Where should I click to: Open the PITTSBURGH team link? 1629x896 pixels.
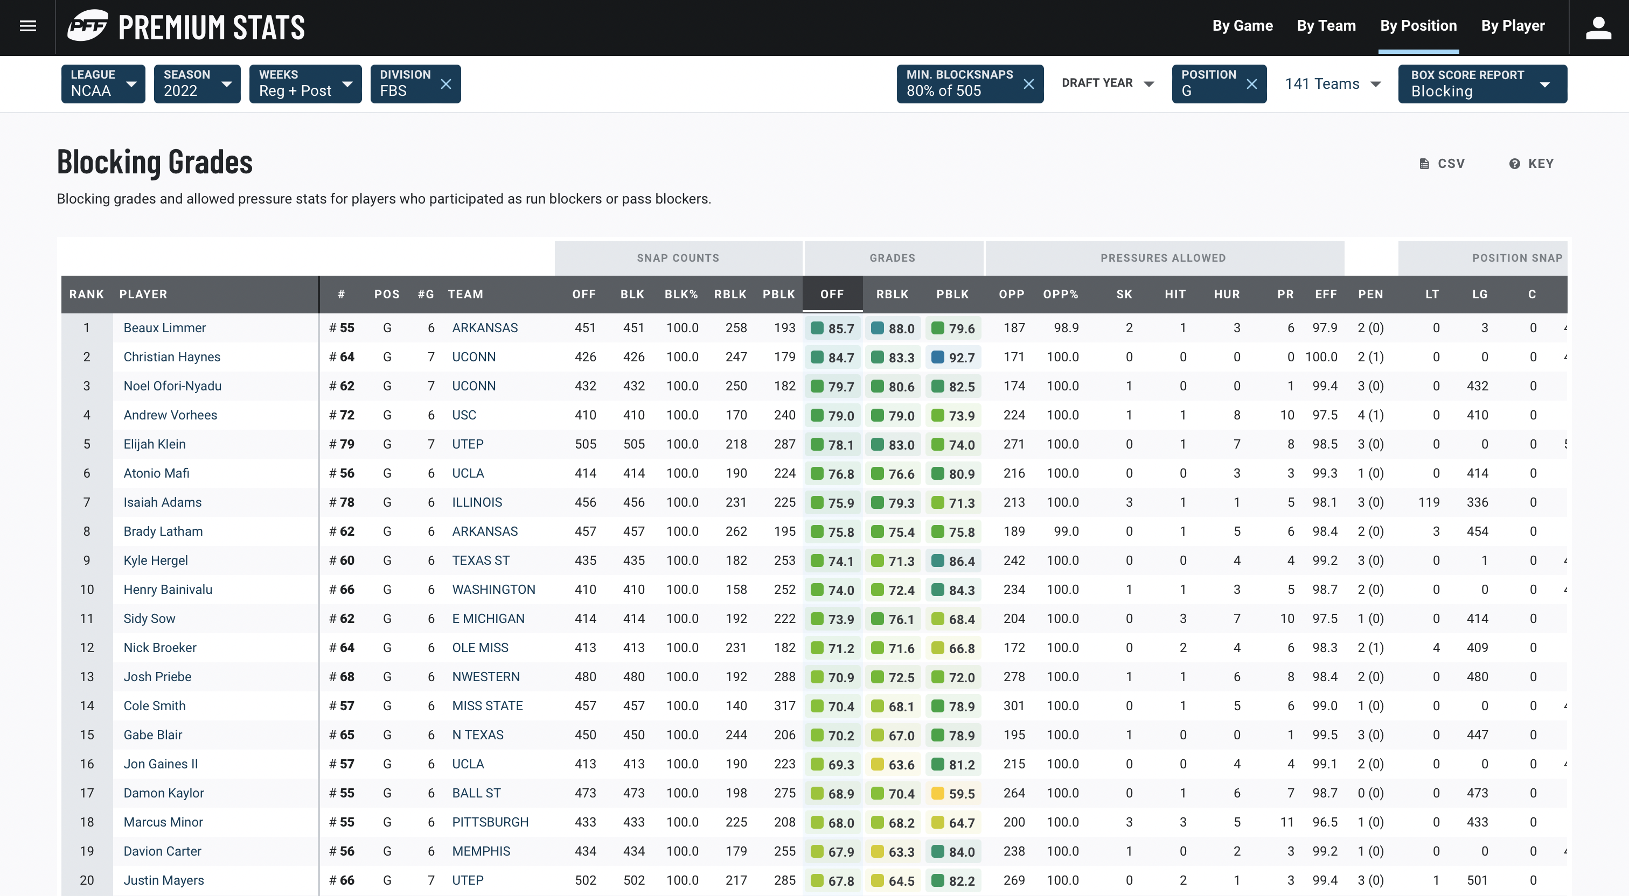pos(490,822)
